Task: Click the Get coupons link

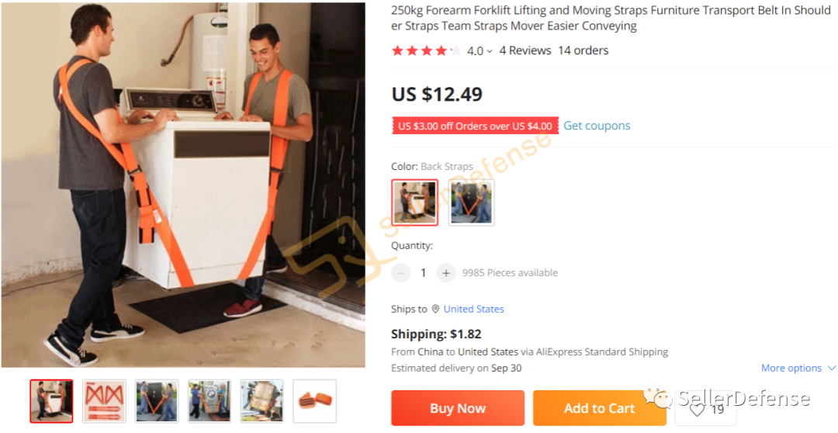Action: (x=597, y=126)
